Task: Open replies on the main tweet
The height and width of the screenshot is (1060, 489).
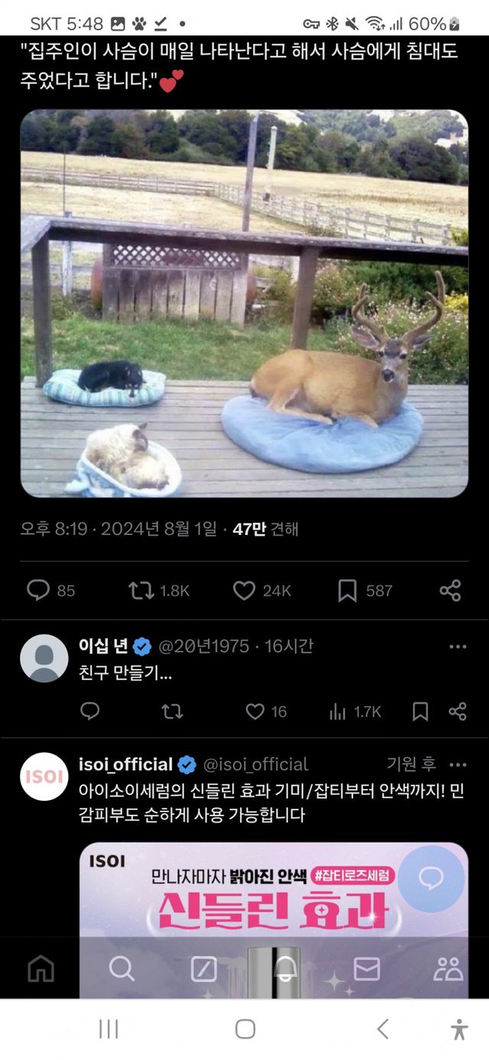Action: point(38,590)
